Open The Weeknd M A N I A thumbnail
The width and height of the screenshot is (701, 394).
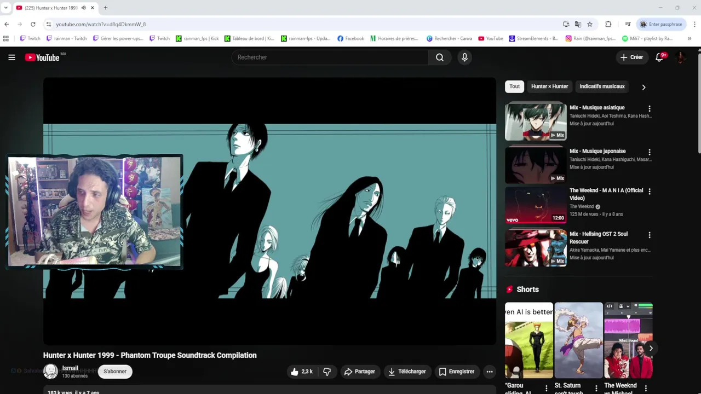coord(536,206)
